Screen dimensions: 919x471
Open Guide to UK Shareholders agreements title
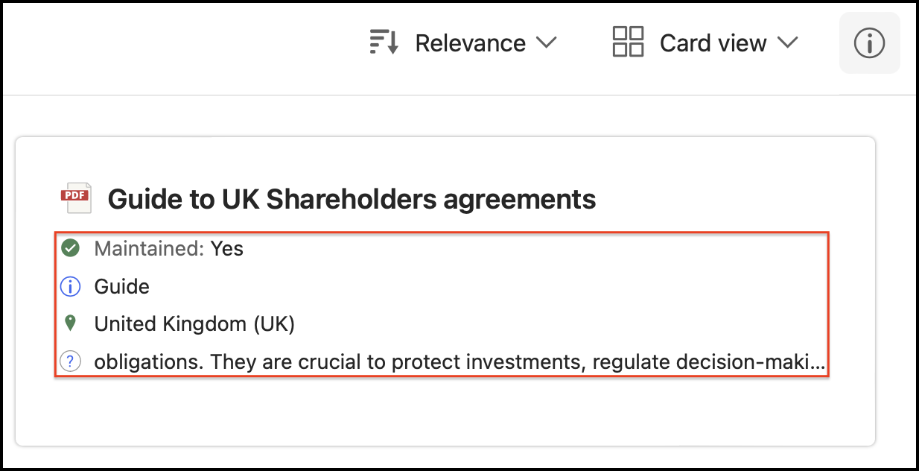(352, 199)
